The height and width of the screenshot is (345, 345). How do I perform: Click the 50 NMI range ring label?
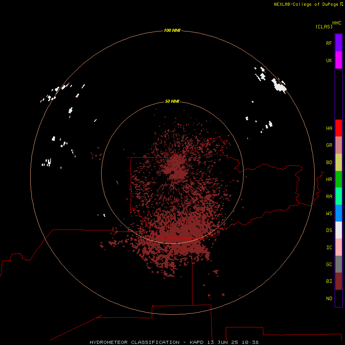pos(172,101)
